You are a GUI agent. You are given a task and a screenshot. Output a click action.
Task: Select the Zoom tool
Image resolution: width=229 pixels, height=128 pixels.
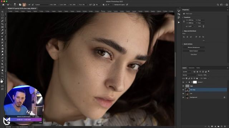[x=3, y=73]
